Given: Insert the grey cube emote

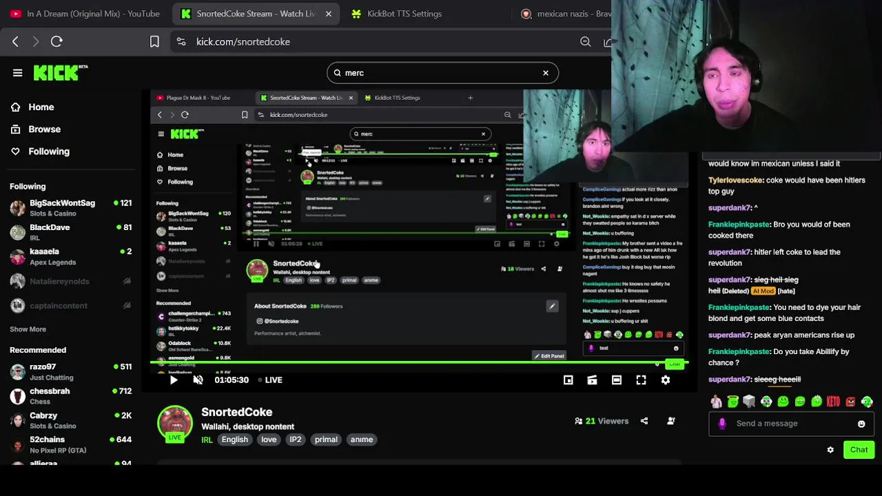Looking at the screenshot, I should tap(749, 402).
